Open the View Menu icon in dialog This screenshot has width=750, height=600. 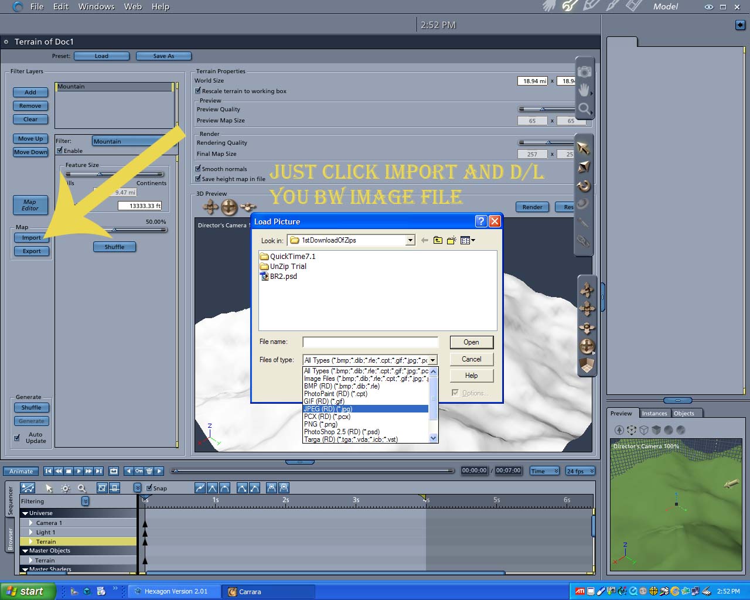(468, 240)
